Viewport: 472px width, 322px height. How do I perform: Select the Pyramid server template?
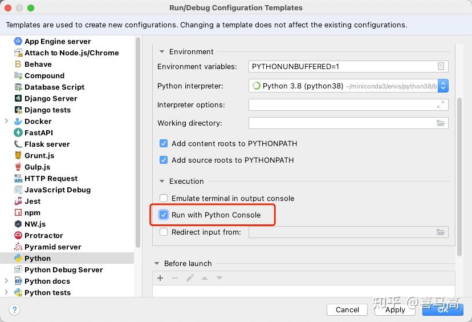[x=52, y=247]
